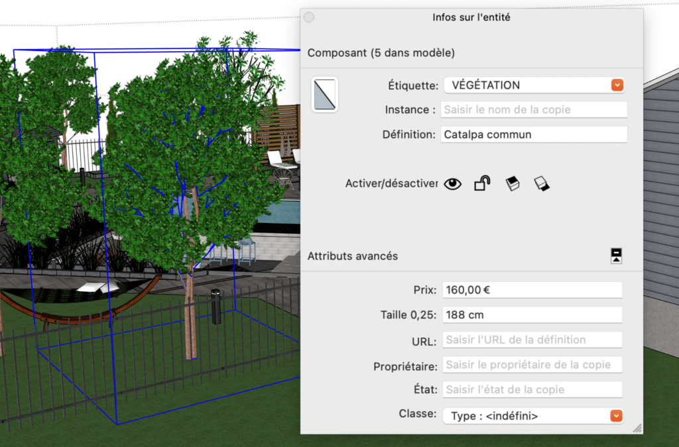679x447 pixels.
Task: Click the black bollard lamp near fence
Action: coord(216,306)
